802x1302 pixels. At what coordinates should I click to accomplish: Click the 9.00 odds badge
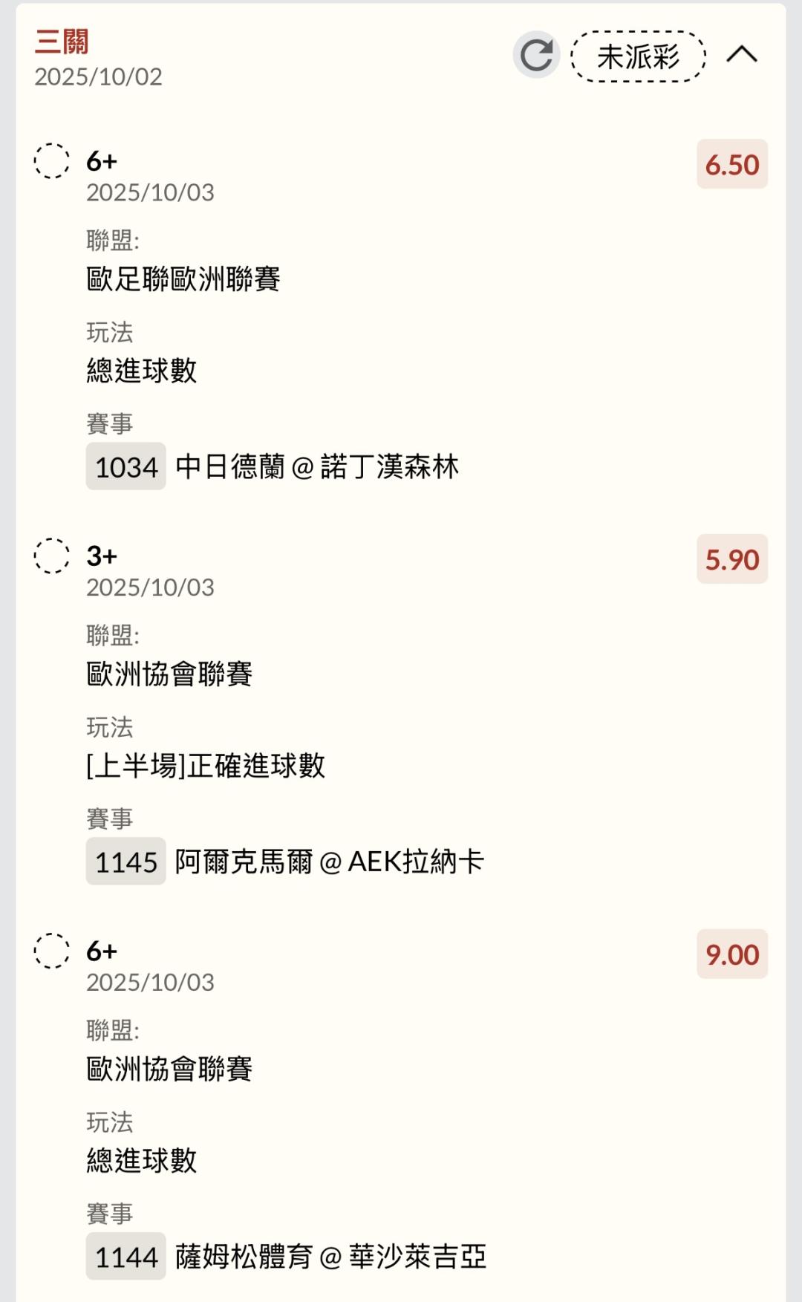[x=731, y=954]
